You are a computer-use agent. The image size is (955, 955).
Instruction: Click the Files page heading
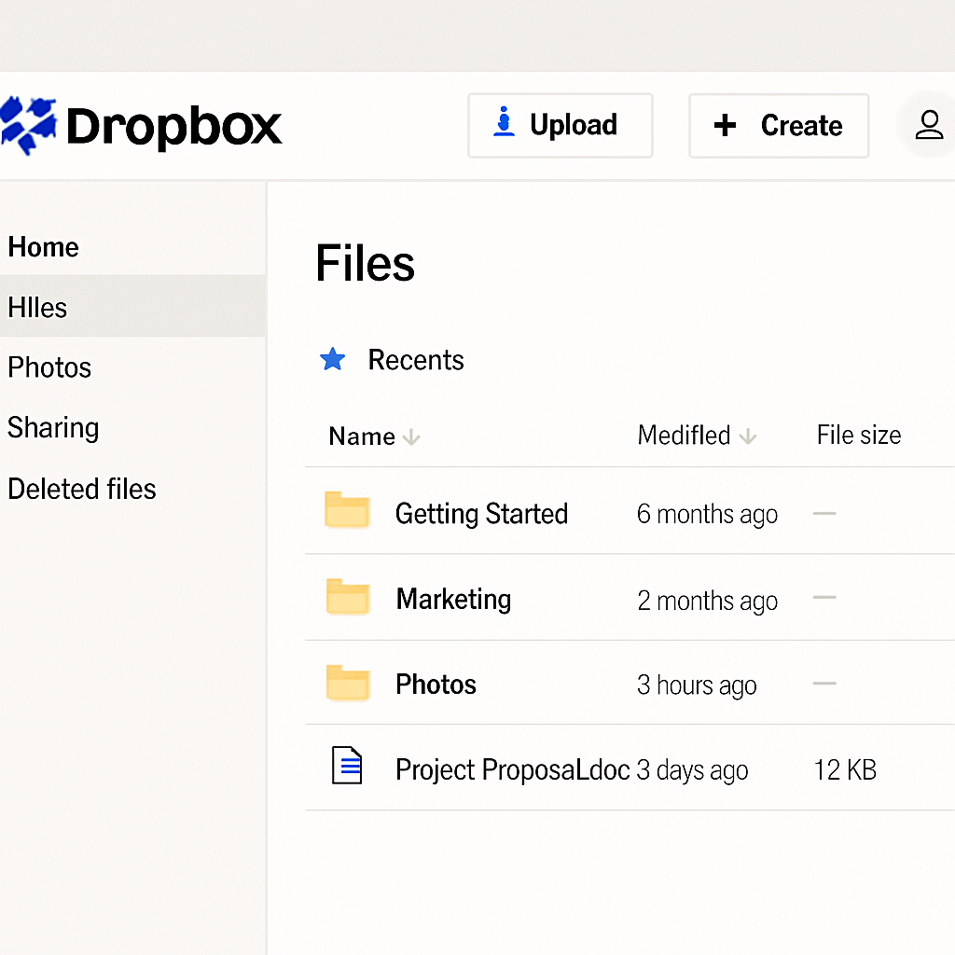coord(365,263)
